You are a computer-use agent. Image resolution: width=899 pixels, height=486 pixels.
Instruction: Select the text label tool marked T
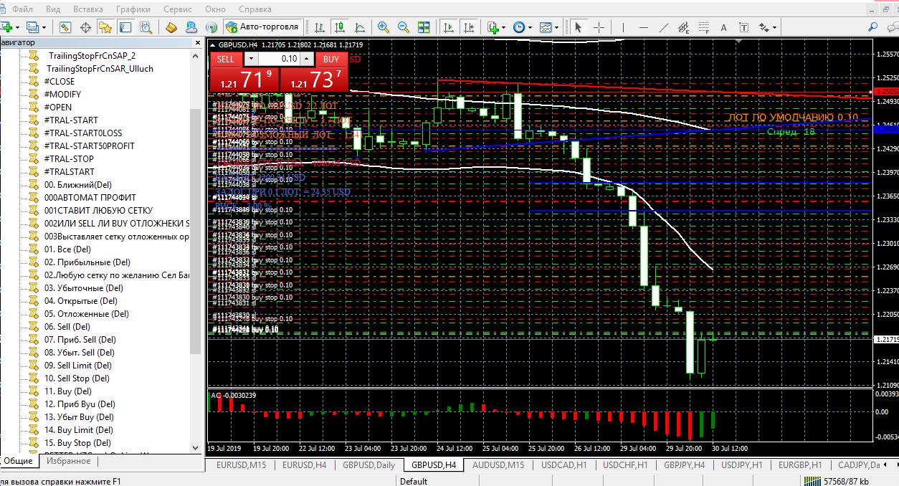tap(743, 27)
